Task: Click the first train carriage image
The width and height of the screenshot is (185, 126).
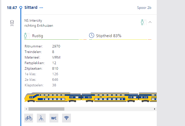Action: coord(53,97)
